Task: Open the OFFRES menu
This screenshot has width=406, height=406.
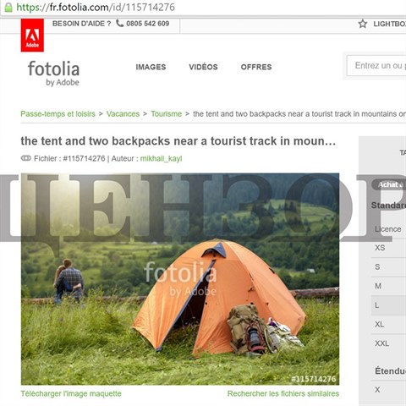Action: [x=256, y=67]
